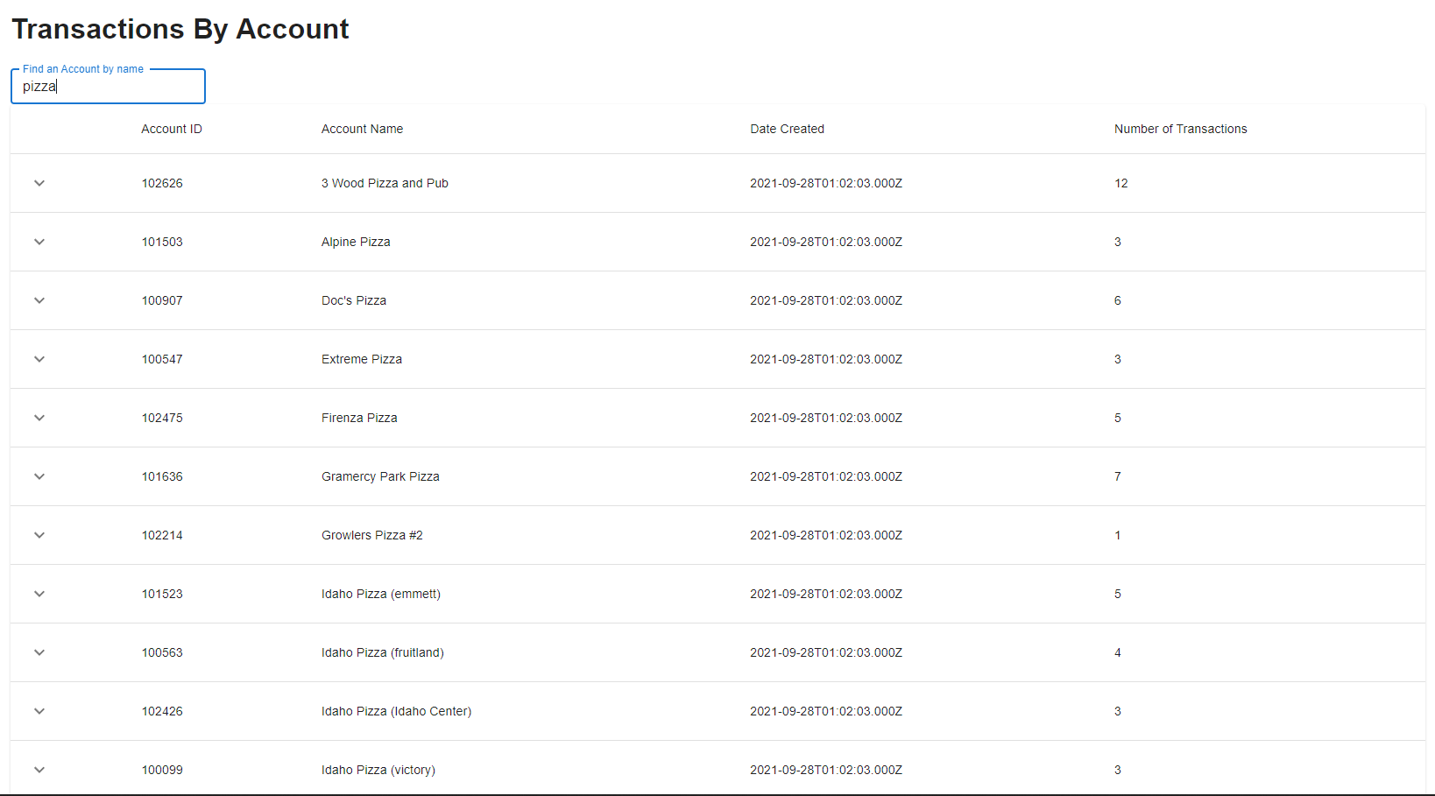Click the Account ID column header

(x=172, y=129)
